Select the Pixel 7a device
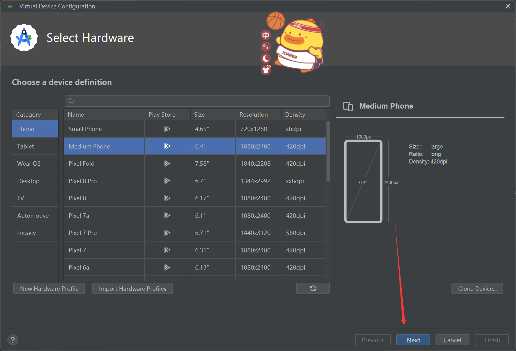This screenshot has height=351, width=516. 79,216
